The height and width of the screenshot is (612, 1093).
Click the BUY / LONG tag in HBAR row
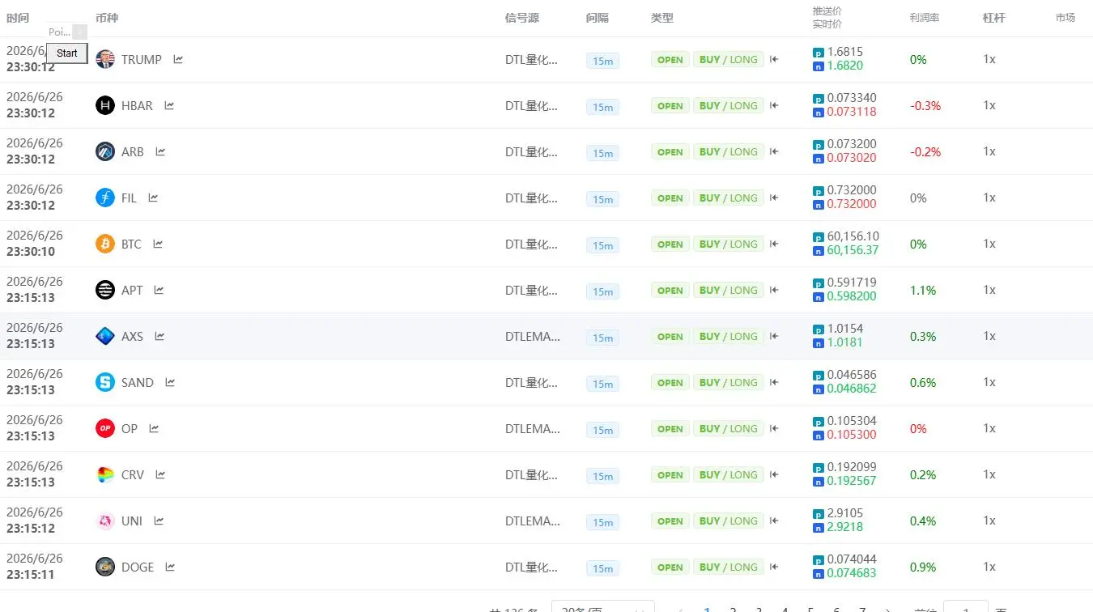(x=729, y=106)
